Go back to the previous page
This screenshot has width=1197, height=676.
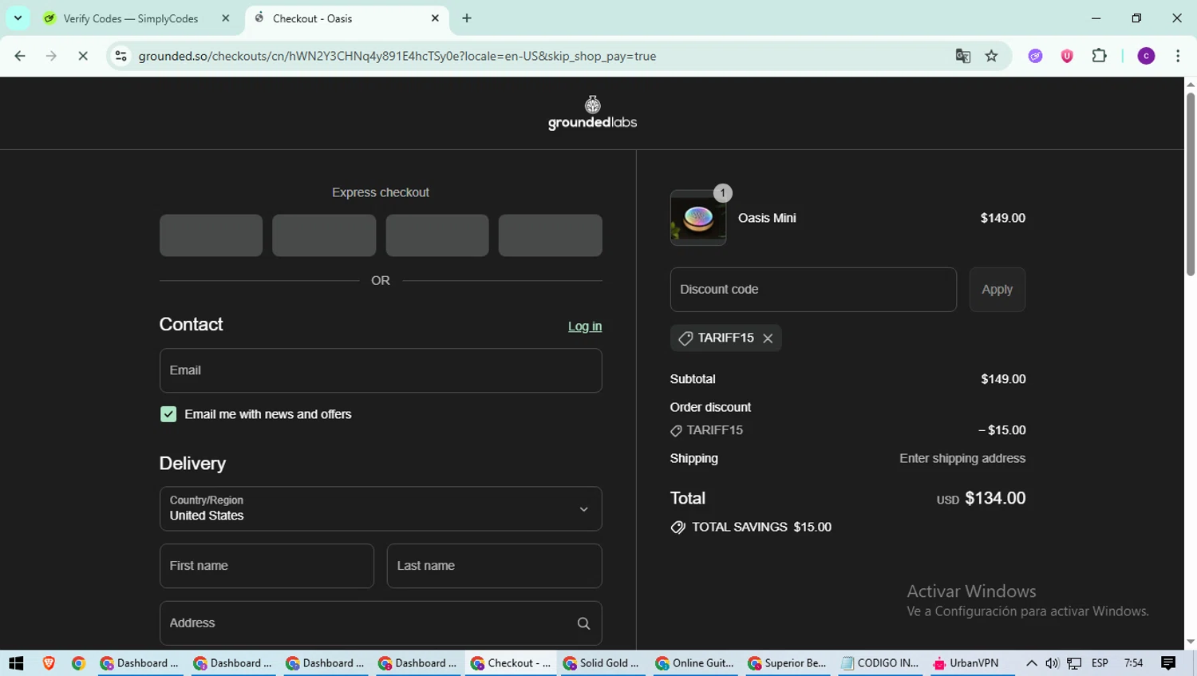20,56
